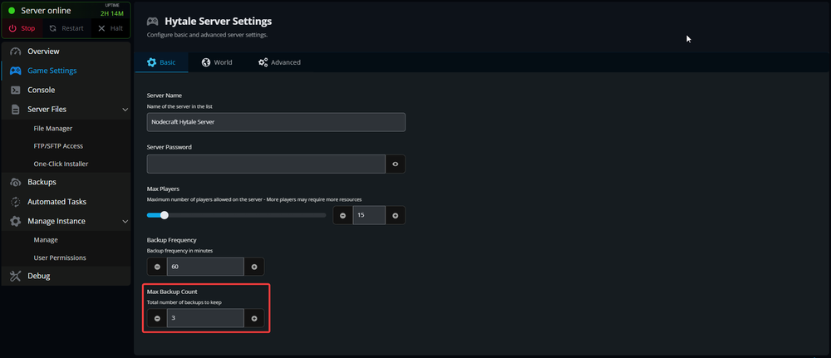831x358 pixels.
Task: Switch to the Basic tab
Action: pos(161,62)
